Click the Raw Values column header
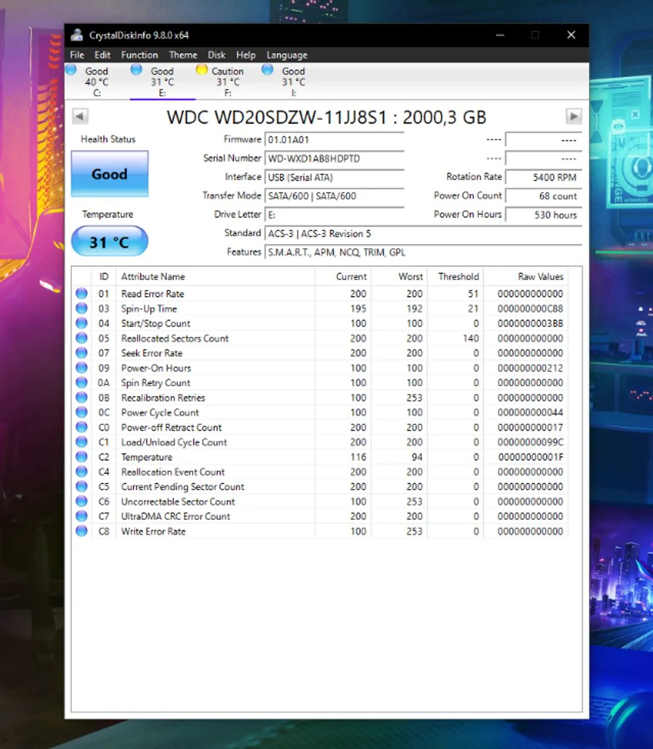The width and height of the screenshot is (653, 749). point(525,276)
